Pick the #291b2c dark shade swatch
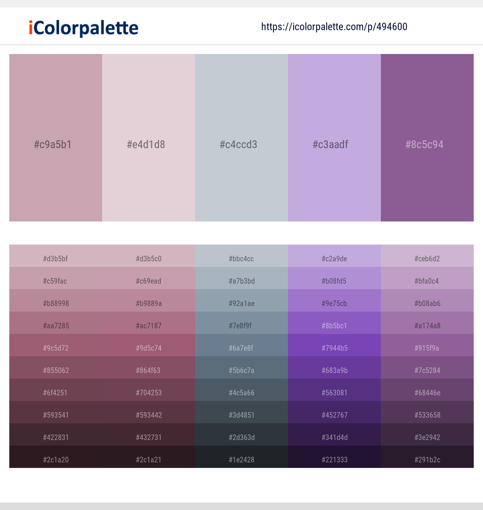 (x=427, y=457)
